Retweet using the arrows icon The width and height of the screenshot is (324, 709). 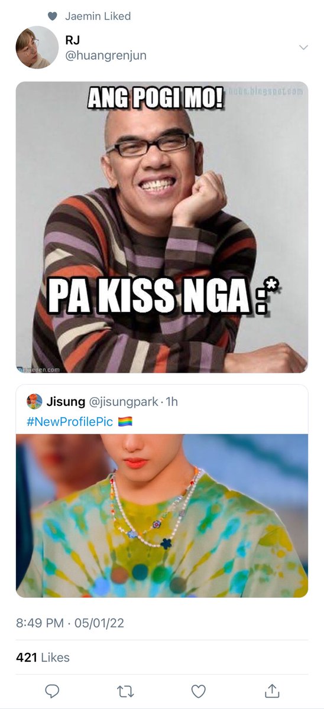pyautogui.click(x=125, y=691)
